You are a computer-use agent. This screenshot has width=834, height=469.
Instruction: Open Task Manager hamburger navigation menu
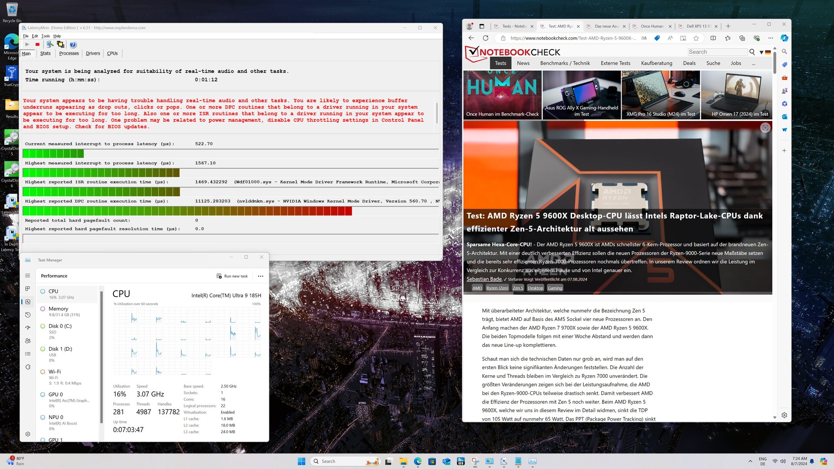pyautogui.click(x=27, y=276)
